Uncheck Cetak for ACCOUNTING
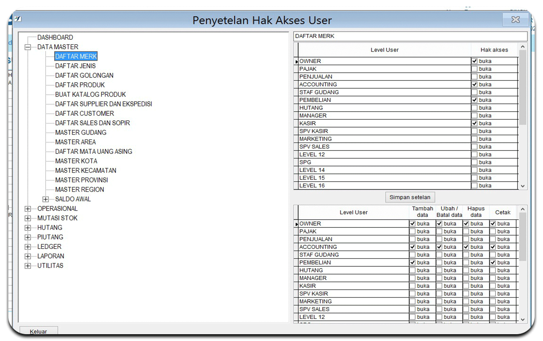 click(493, 247)
